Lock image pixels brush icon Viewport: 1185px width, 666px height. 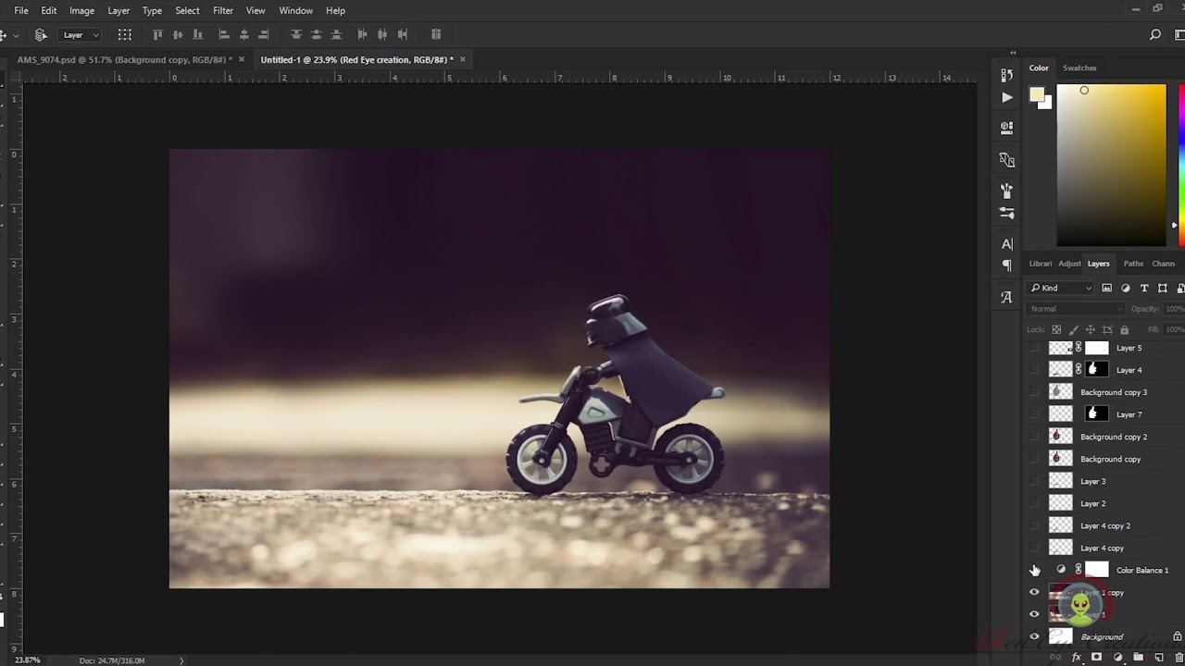[x=1073, y=329]
